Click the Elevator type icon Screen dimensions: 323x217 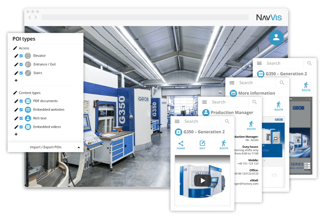(28, 56)
